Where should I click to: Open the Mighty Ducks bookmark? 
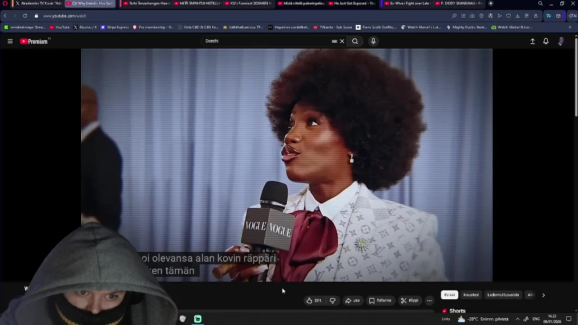coord(466,27)
